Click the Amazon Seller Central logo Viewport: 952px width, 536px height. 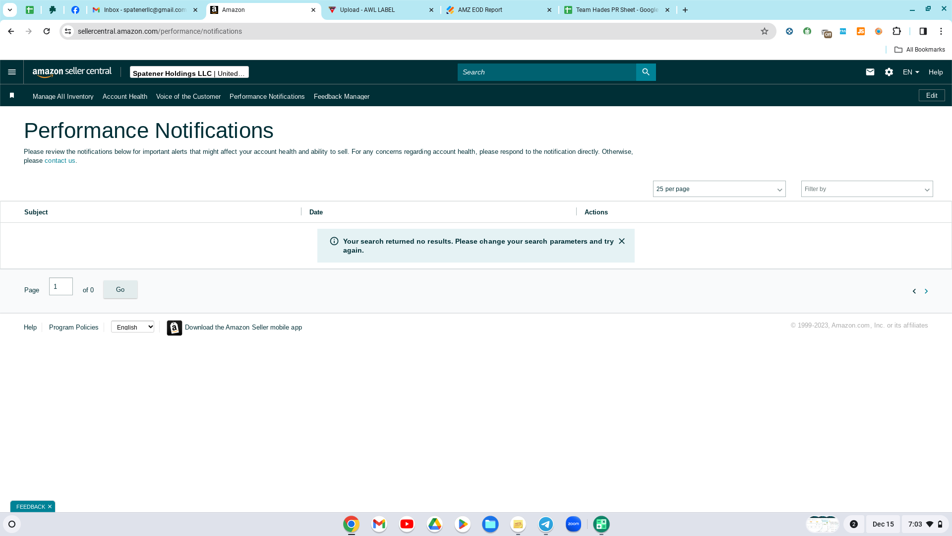tap(72, 72)
